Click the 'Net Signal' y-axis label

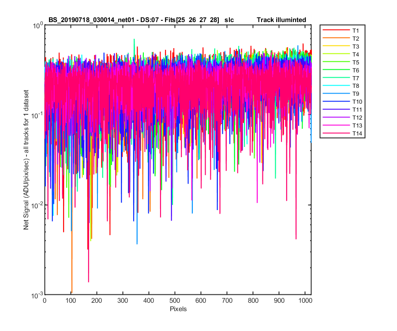26,160
